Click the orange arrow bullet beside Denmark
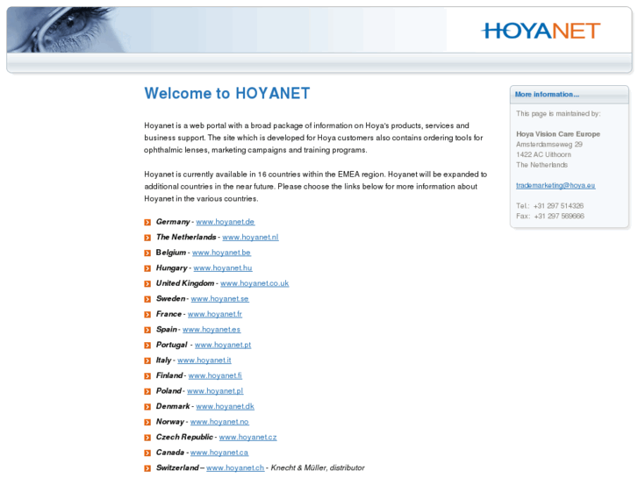Image resolution: width=638 pixels, height=478 pixels. (147, 407)
